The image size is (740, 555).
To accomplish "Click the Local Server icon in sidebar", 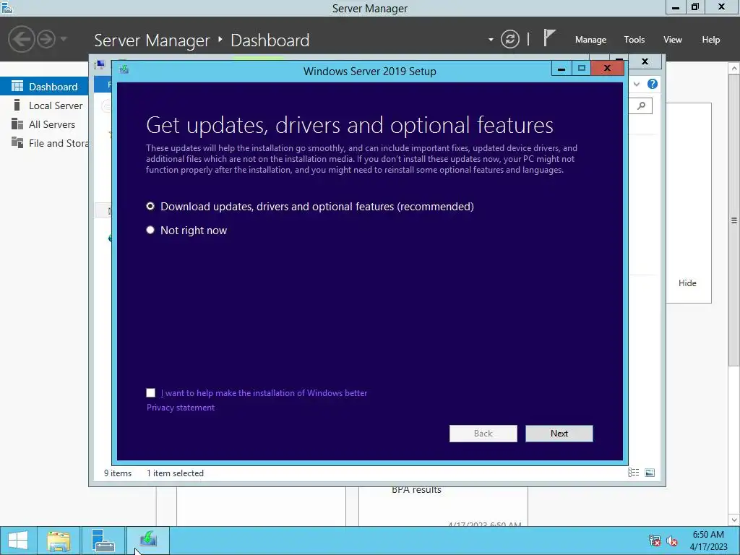I will tap(17, 105).
